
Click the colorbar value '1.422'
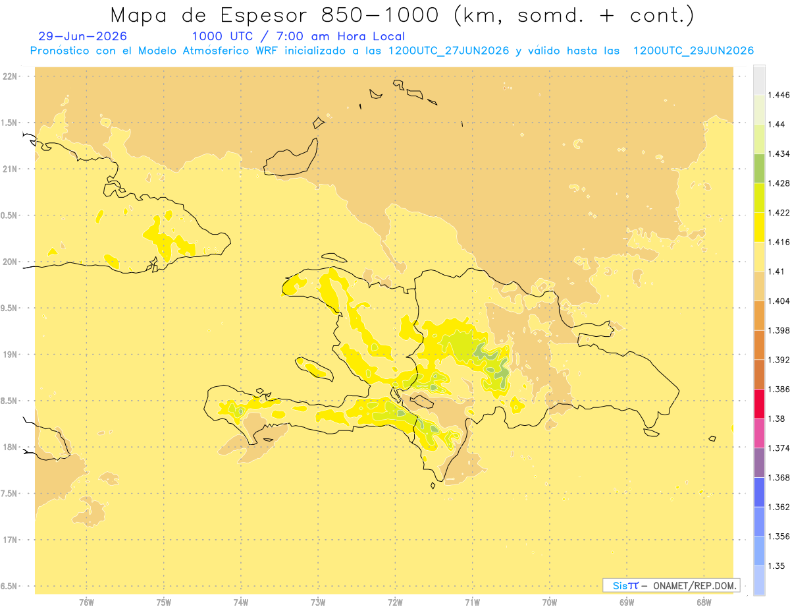[780, 212]
